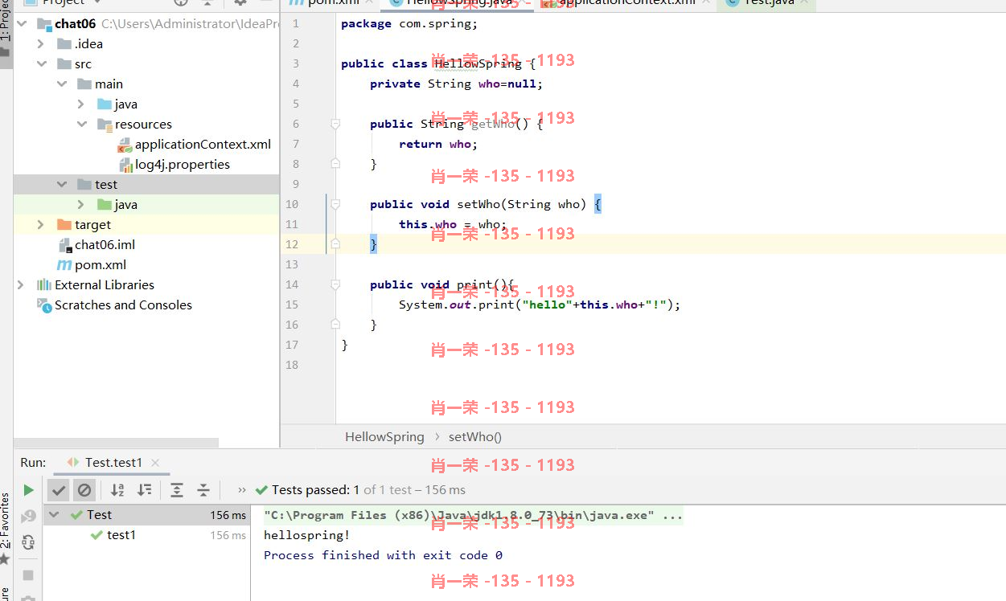Select the main folder row
The height and width of the screenshot is (601, 1006).
click(146, 84)
